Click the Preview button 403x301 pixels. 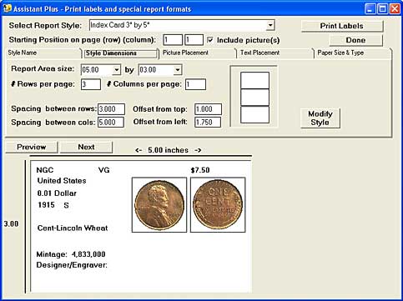[x=32, y=147]
